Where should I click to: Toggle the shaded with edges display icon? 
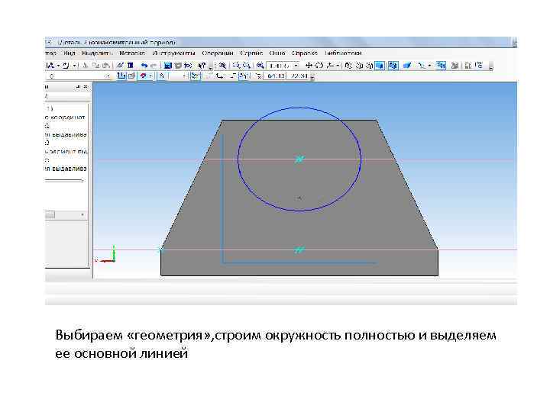[393, 66]
